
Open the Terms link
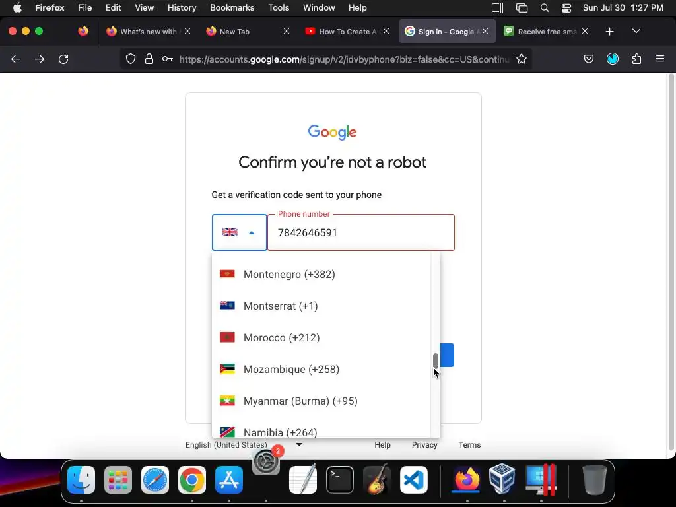click(x=469, y=444)
